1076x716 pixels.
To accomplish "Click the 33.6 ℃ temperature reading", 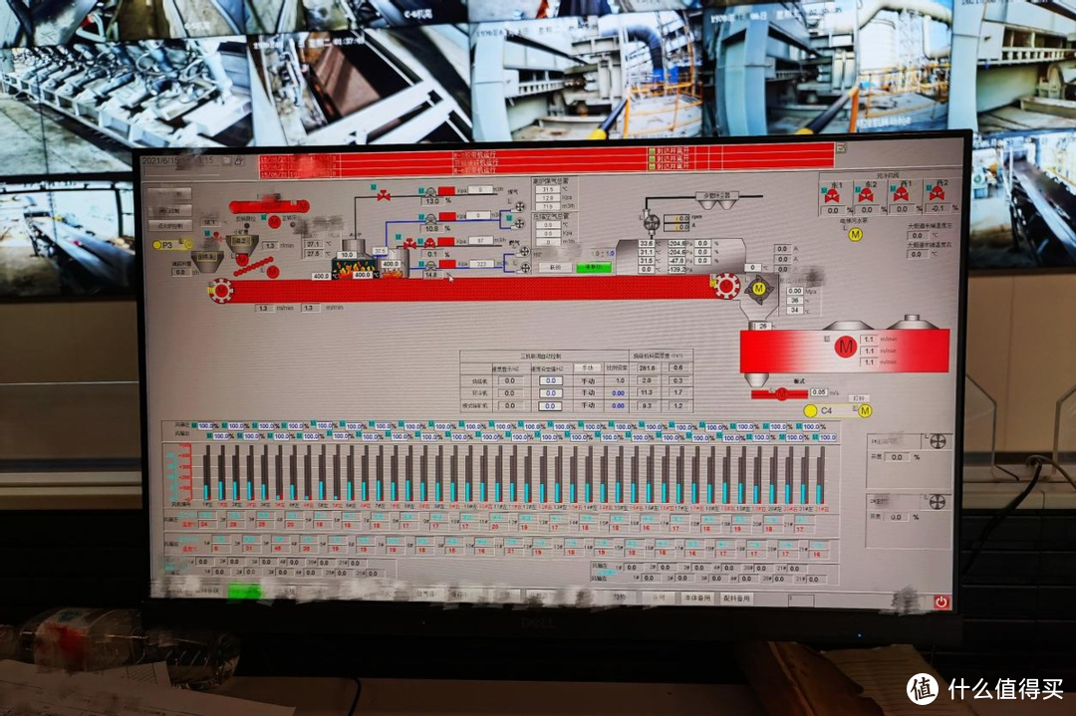I will click(646, 243).
